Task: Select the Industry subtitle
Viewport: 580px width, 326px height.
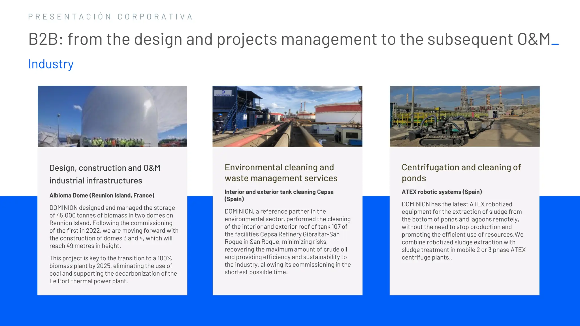Action: click(51, 64)
